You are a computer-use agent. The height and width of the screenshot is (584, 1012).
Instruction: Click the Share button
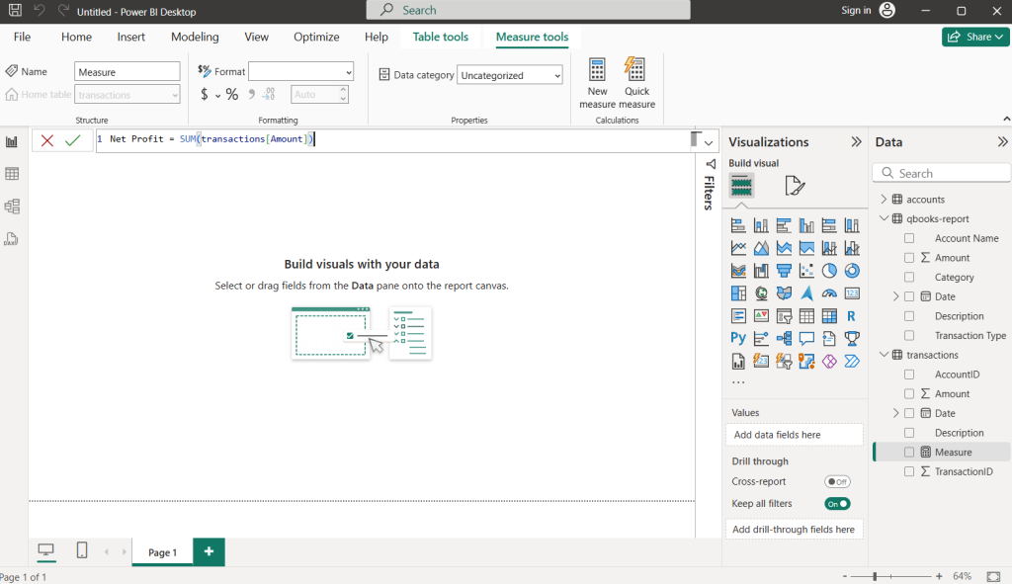tap(975, 37)
